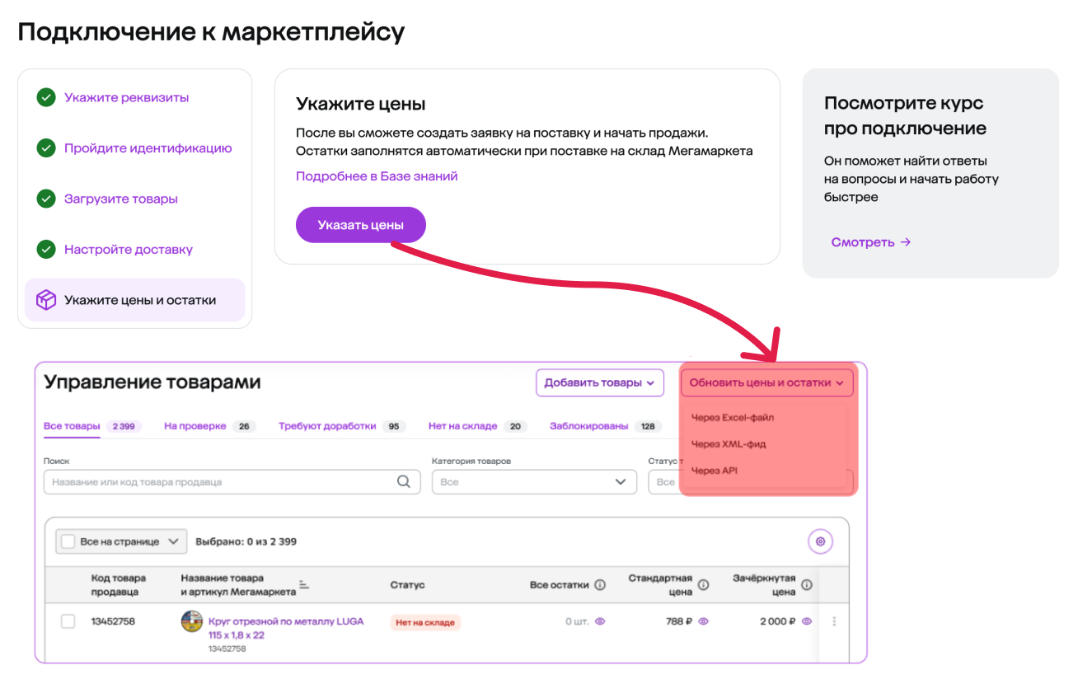Click the table settings gear icon

point(820,541)
